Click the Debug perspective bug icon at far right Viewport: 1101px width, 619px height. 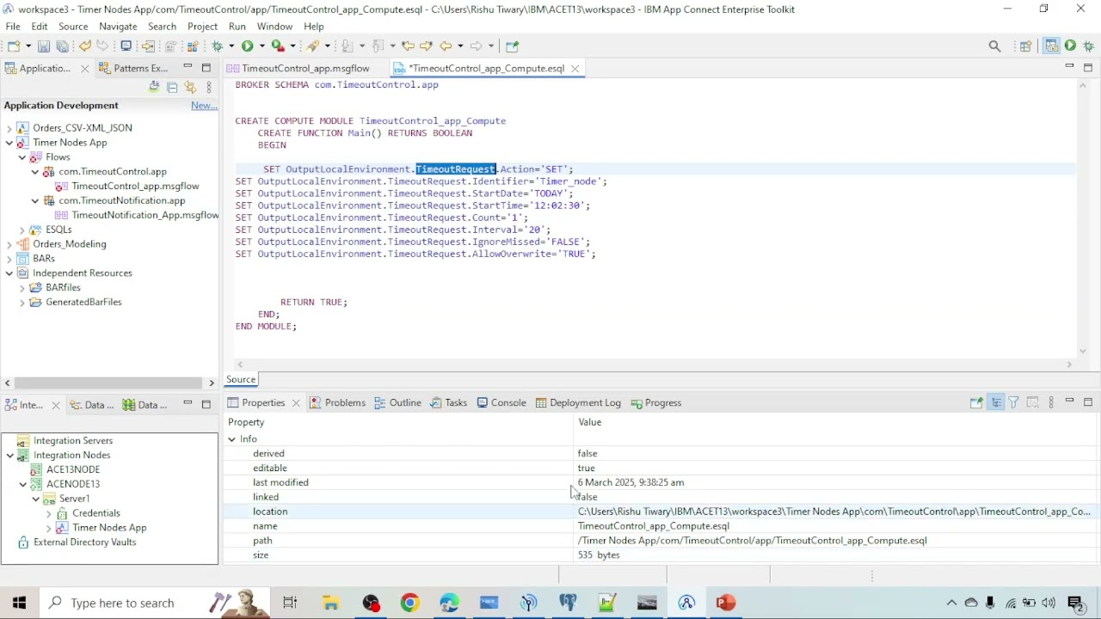click(1088, 46)
